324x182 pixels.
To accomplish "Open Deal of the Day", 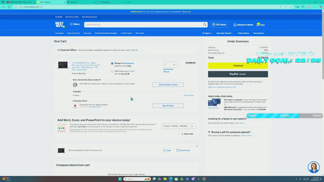I will pyautogui.click(x=74, y=33).
